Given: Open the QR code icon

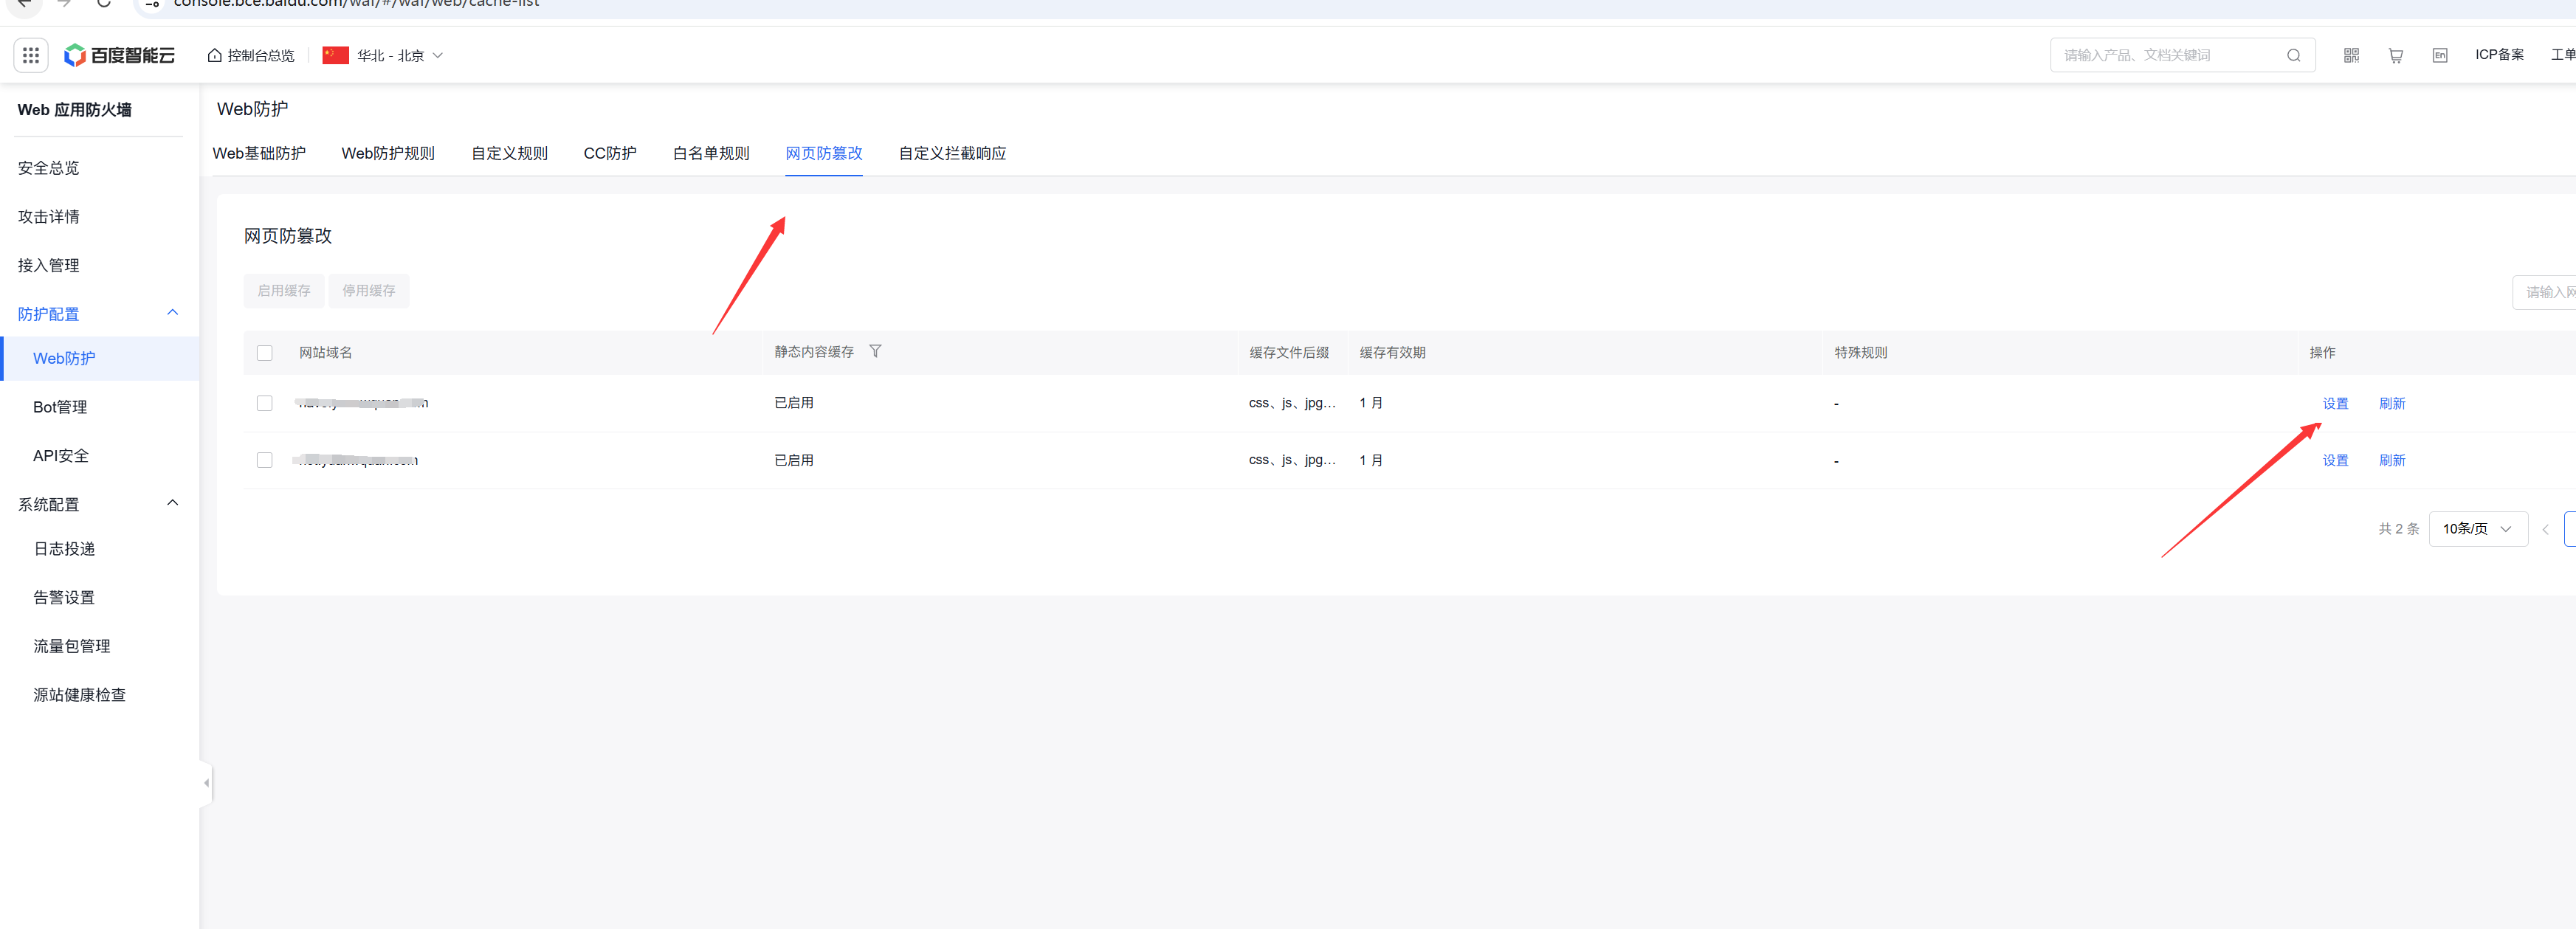Looking at the screenshot, I should click(x=2351, y=55).
